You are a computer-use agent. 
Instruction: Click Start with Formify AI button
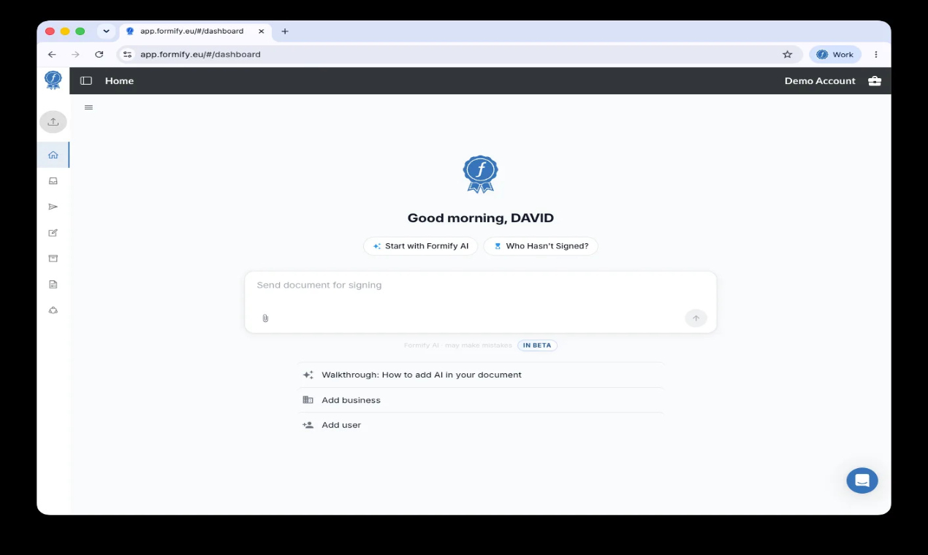pyautogui.click(x=421, y=246)
